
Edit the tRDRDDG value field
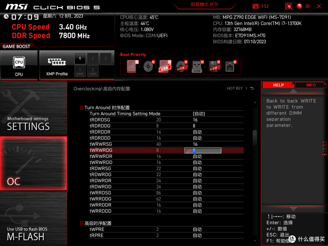coord(194,126)
